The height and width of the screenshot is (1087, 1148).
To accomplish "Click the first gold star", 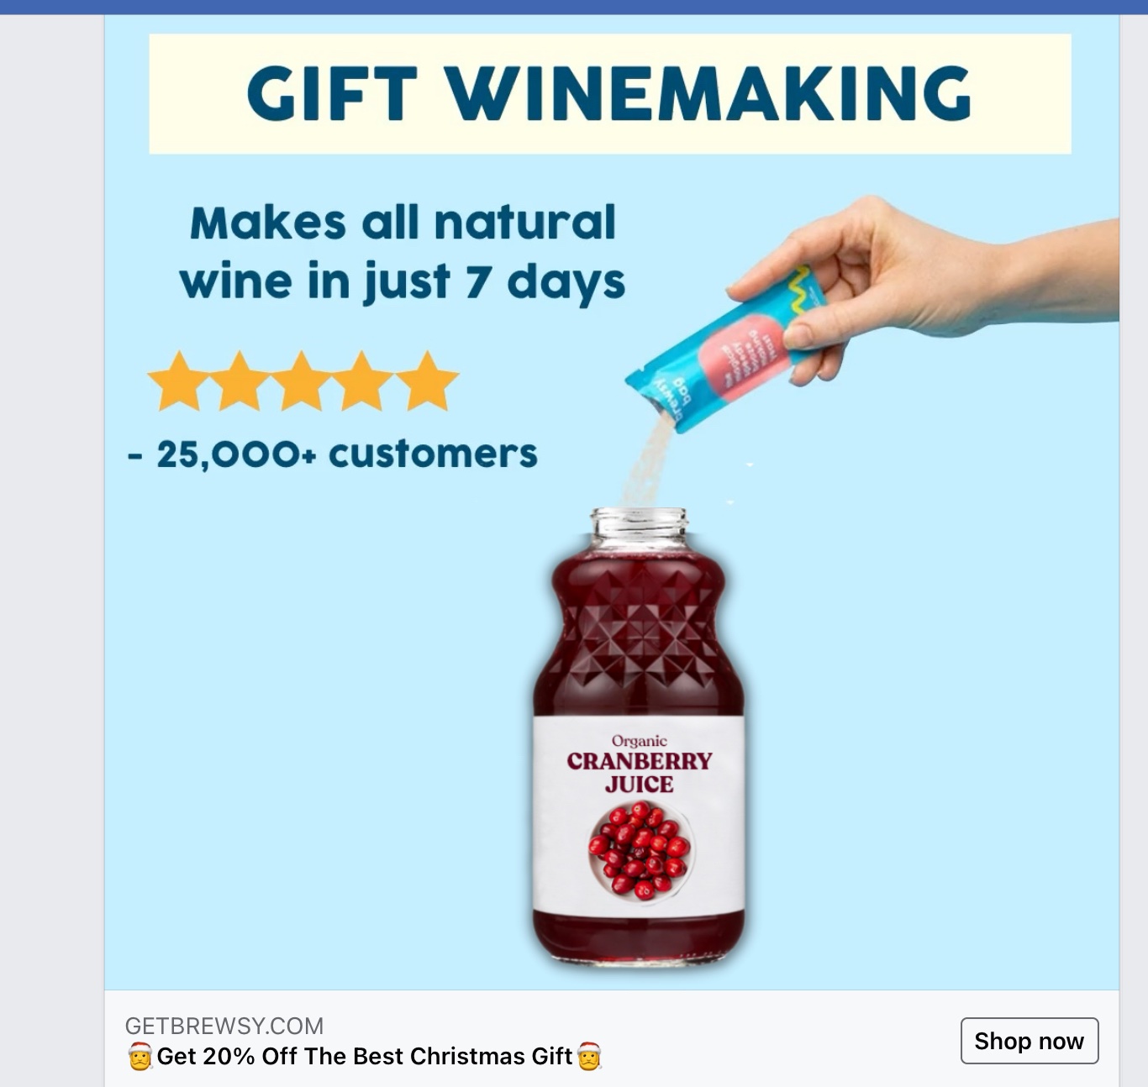I will (179, 382).
